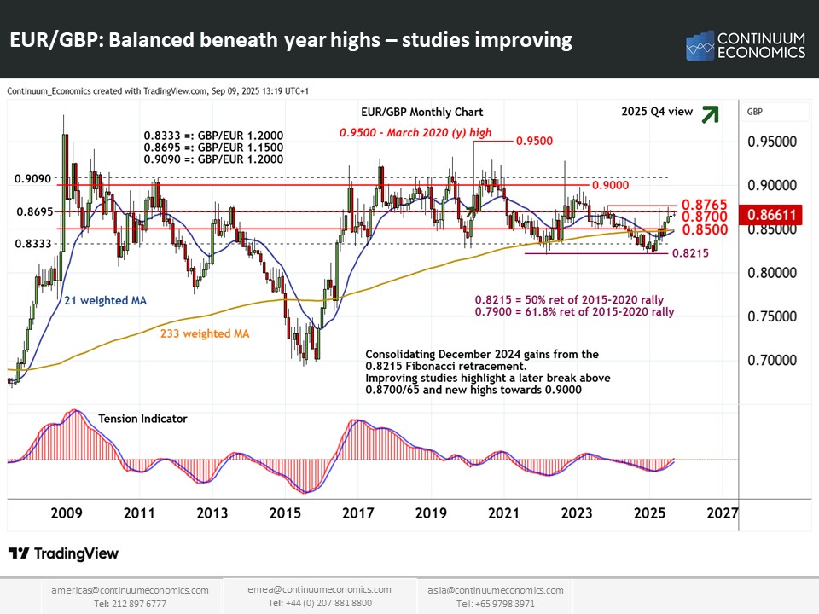The width and height of the screenshot is (819, 614).
Task: Click the 2027 time axis label
Action: coord(723,513)
